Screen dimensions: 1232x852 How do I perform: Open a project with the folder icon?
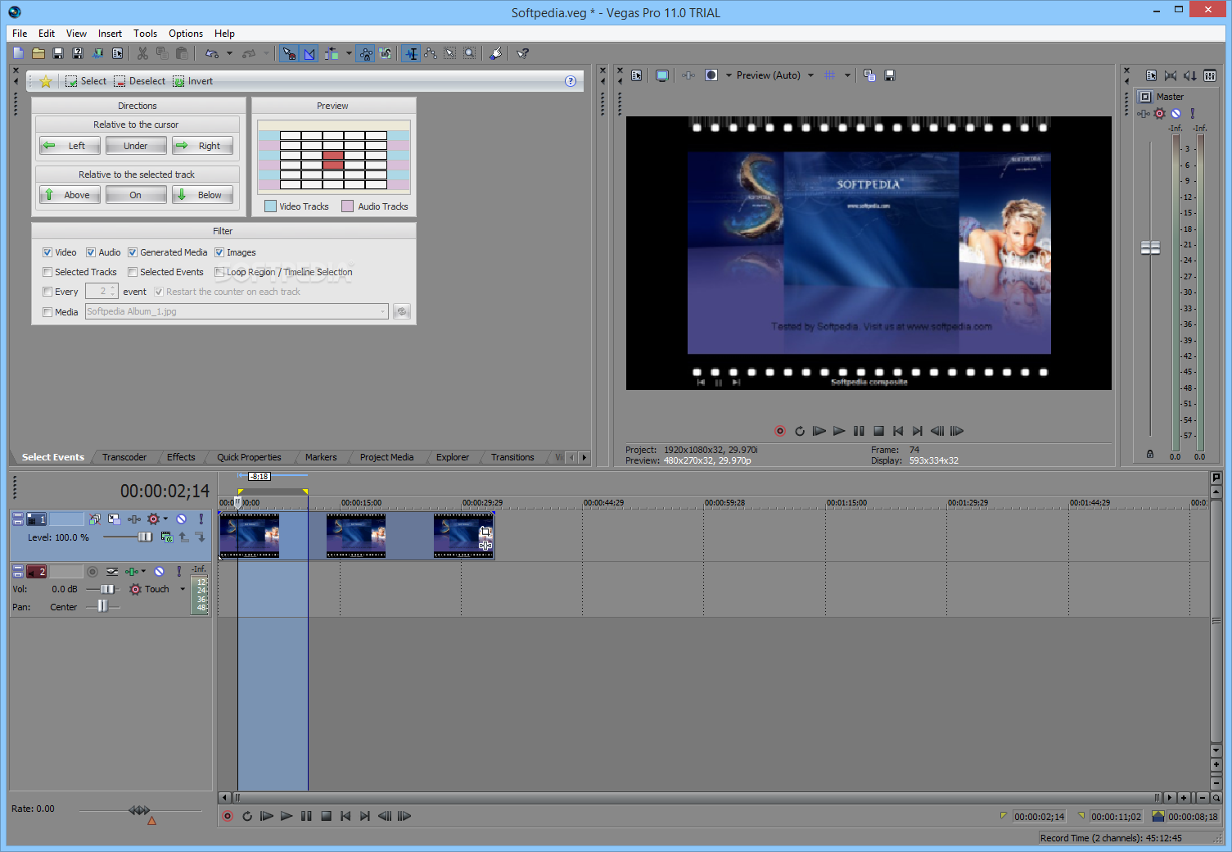tap(38, 53)
